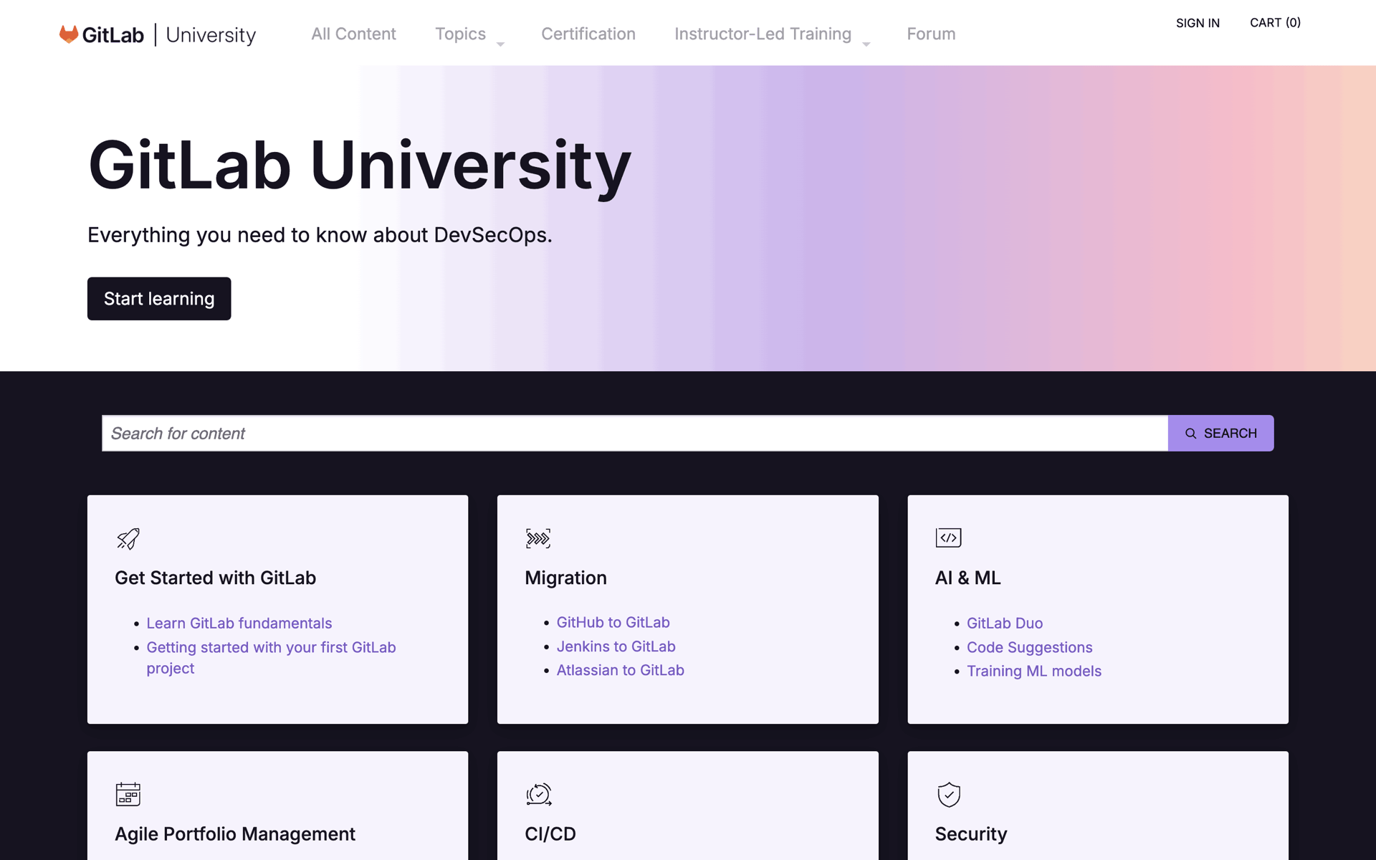This screenshot has width=1376, height=860.
Task: Click the Start learning button
Action: (159, 299)
